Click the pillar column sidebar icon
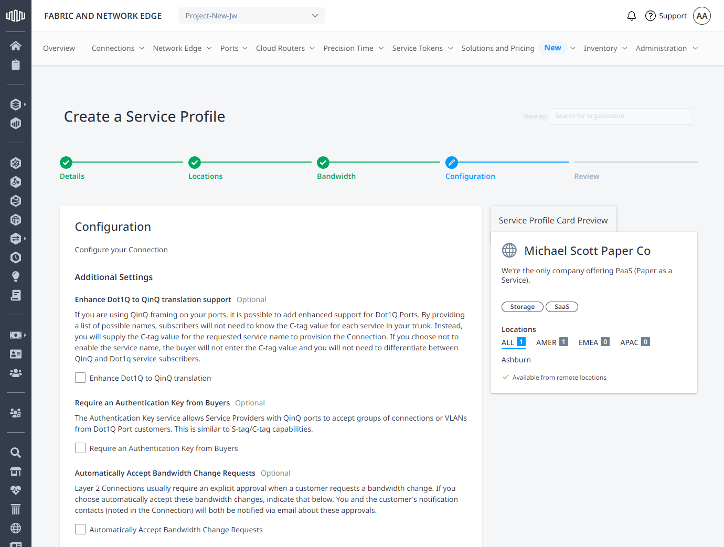Viewport: 724px width, 547px height. pos(16,509)
